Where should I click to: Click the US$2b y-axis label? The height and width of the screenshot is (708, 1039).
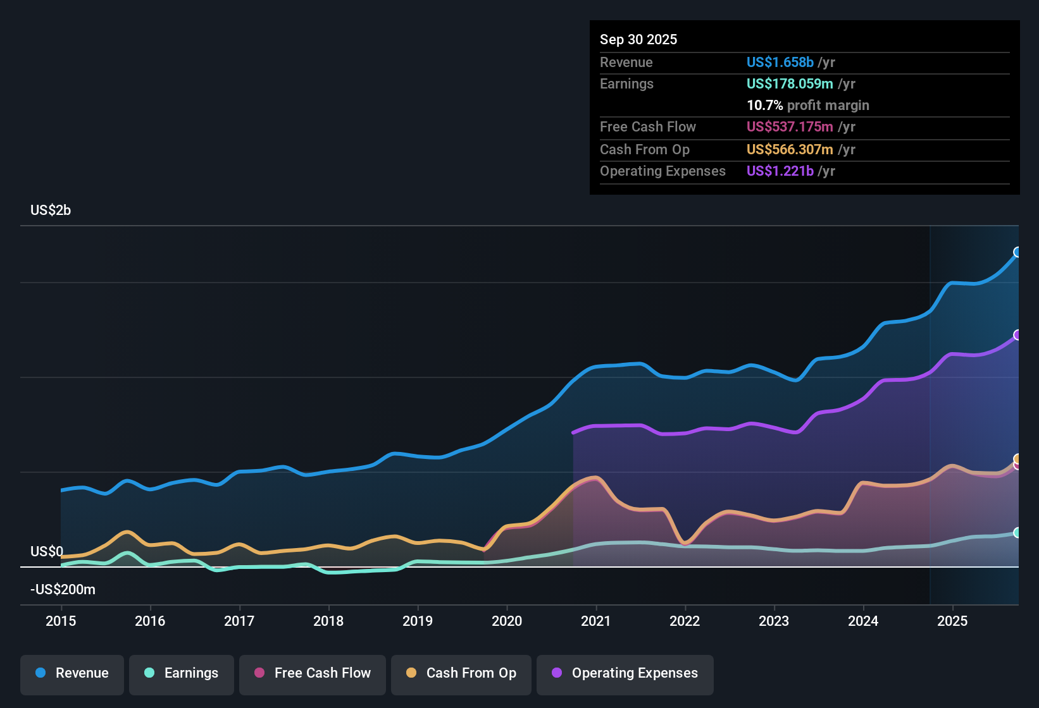coord(51,210)
